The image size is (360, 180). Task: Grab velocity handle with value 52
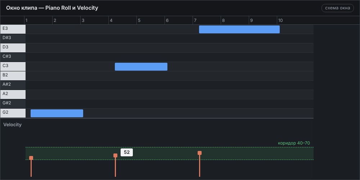[x=115, y=156]
